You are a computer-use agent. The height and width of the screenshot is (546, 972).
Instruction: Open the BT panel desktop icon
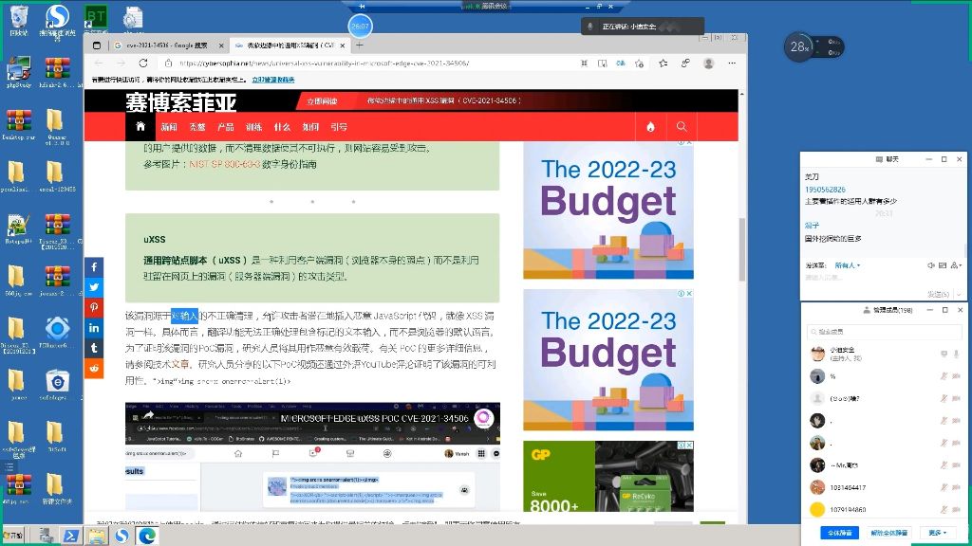click(96, 20)
